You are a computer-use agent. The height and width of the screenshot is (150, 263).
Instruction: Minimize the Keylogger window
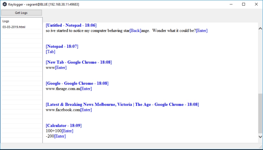[x=231, y=4]
